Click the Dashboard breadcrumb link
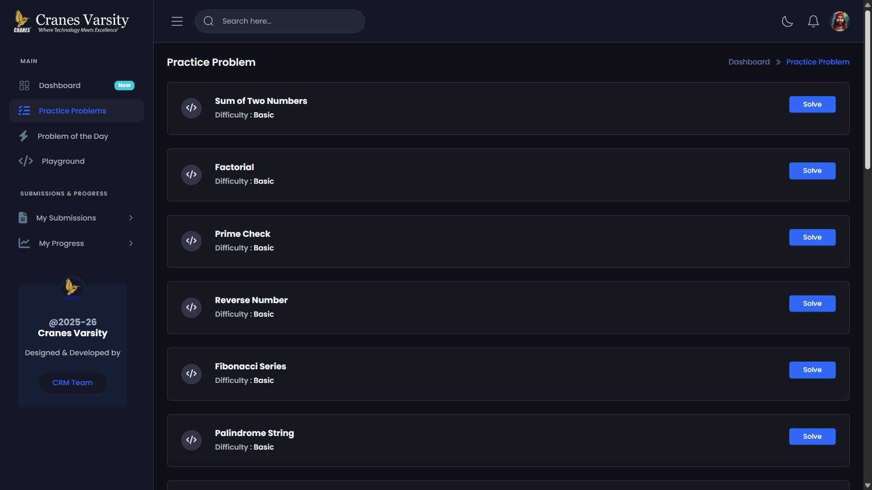This screenshot has width=872, height=490. click(x=749, y=62)
